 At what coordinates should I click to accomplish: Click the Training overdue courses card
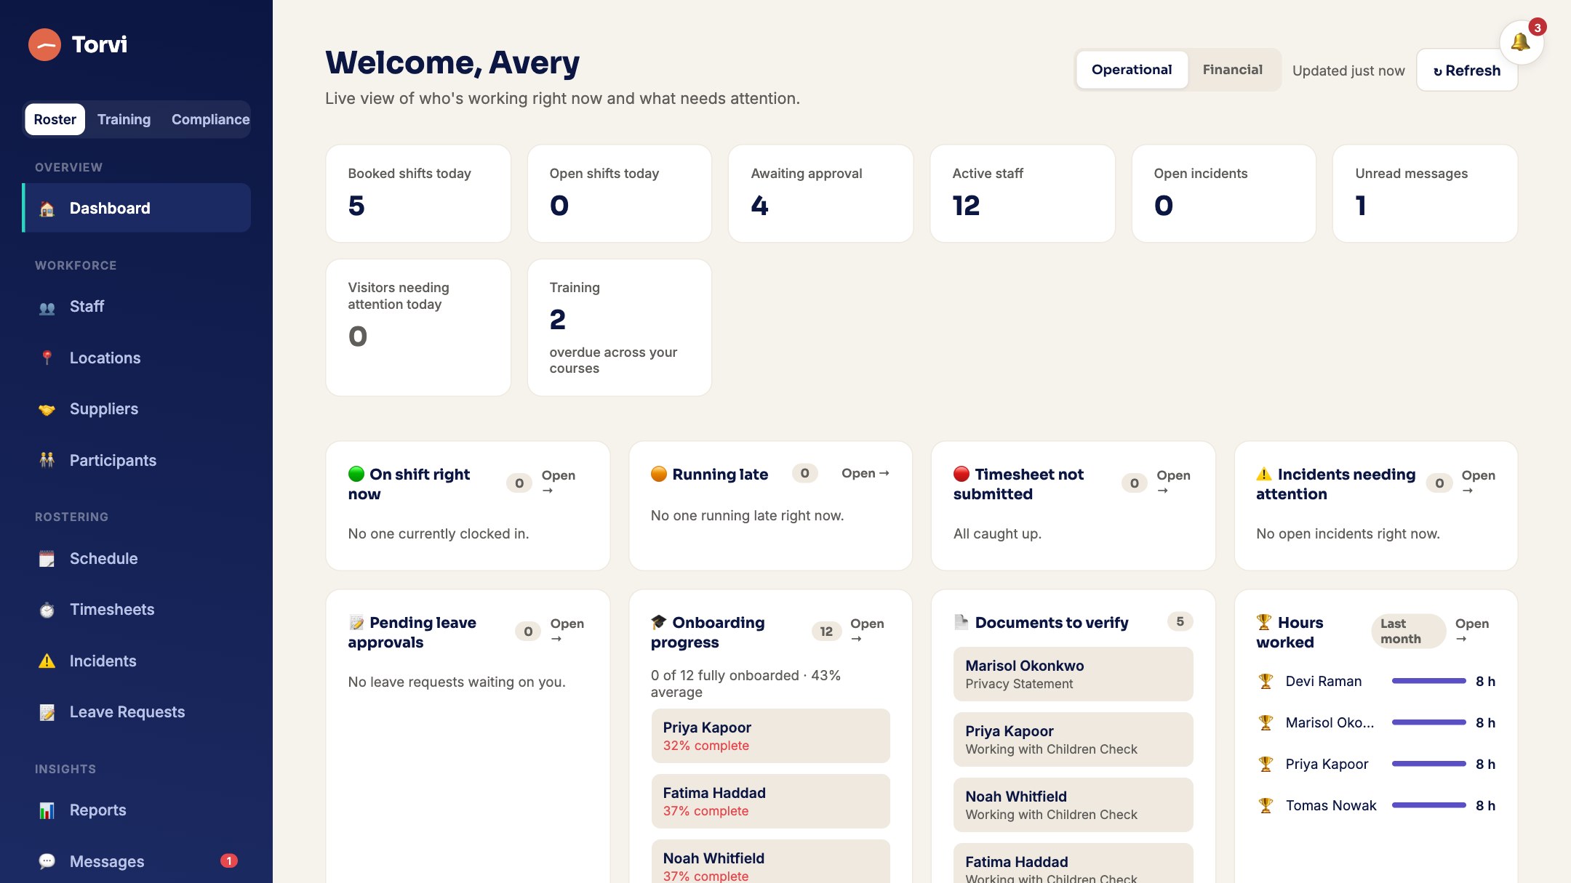[x=619, y=328]
